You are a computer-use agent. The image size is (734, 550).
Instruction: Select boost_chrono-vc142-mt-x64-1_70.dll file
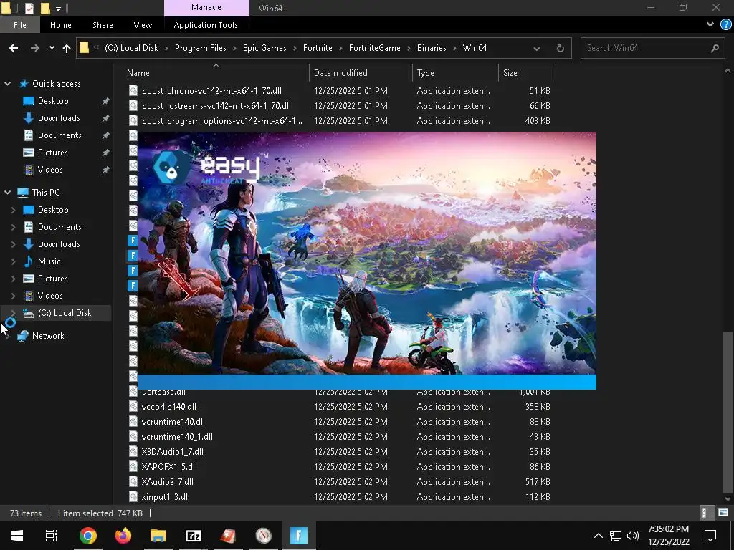[x=211, y=91]
